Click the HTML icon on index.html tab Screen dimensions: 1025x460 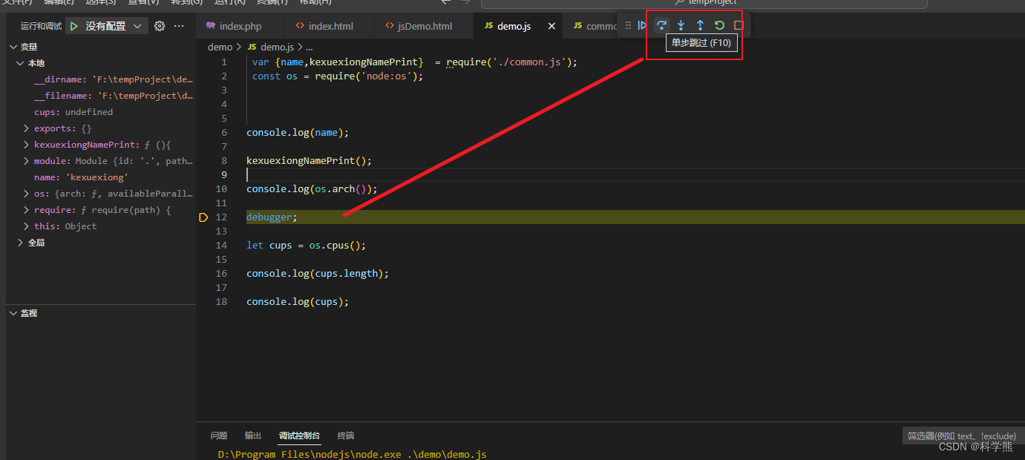click(x=300, y=26)
